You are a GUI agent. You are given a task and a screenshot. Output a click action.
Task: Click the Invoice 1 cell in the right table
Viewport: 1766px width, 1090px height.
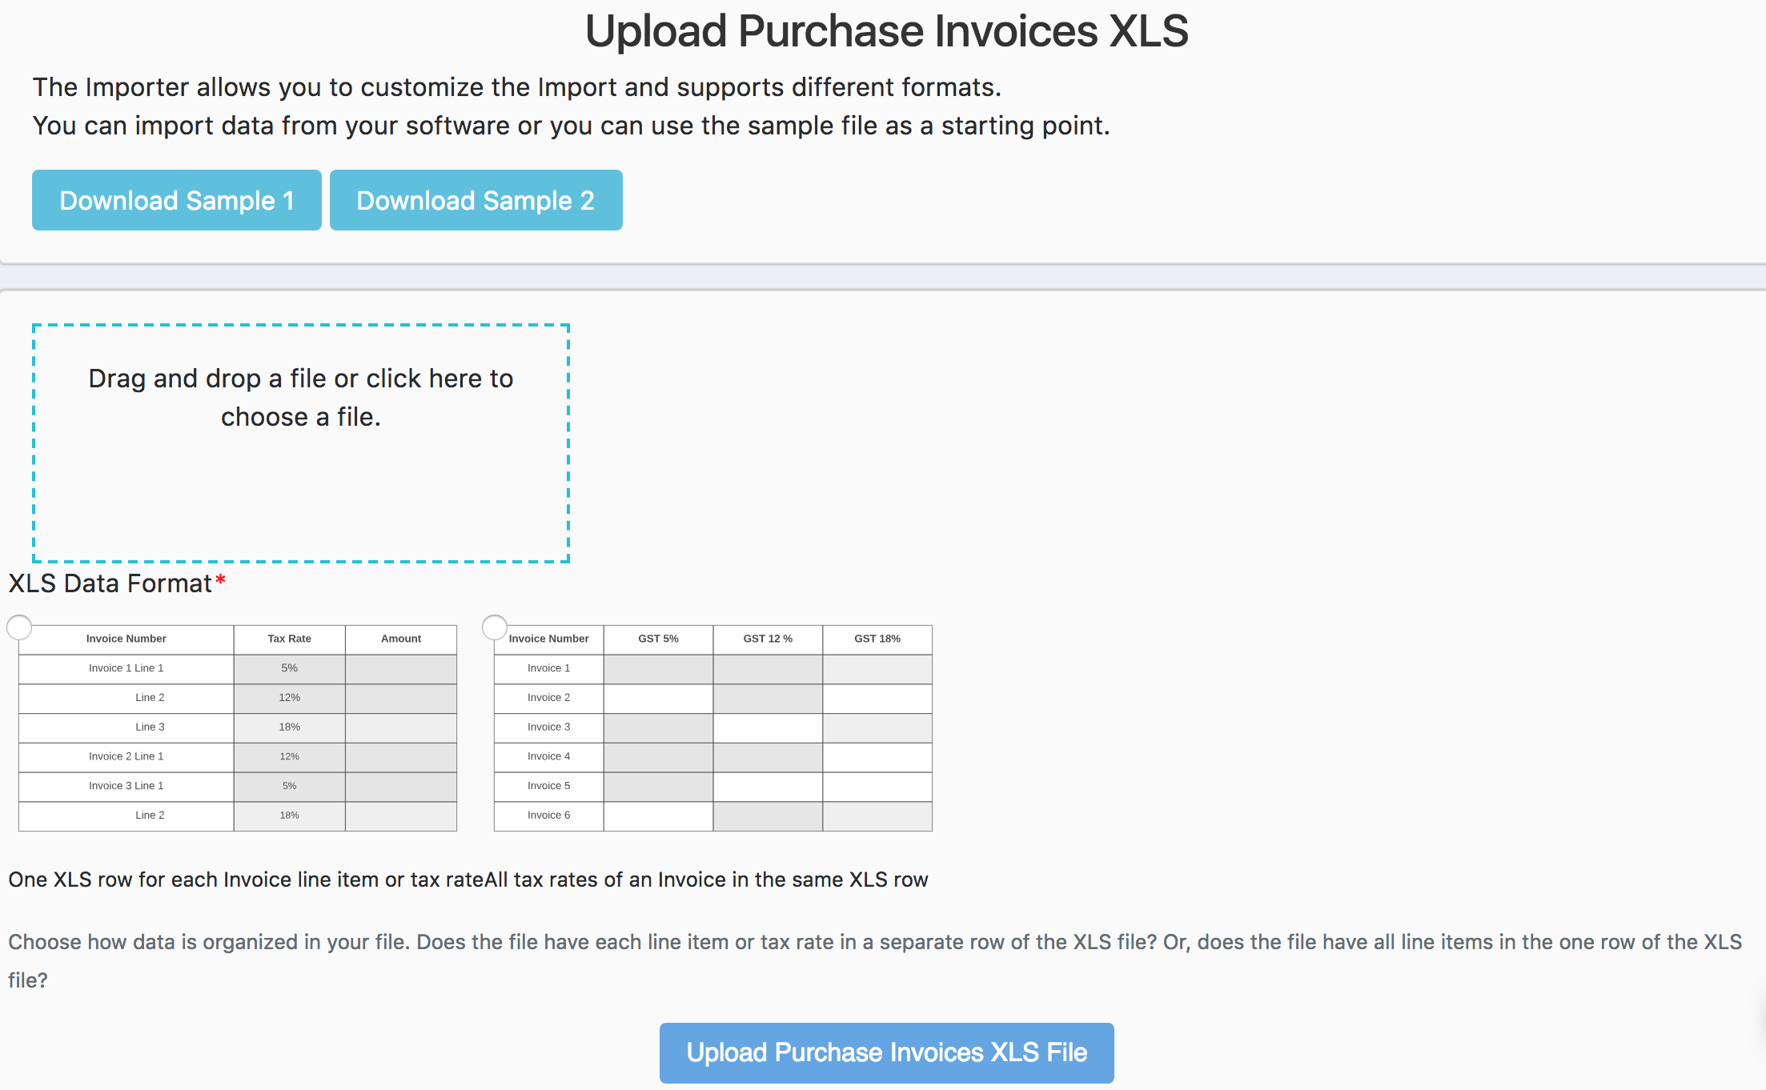(548, 668)
